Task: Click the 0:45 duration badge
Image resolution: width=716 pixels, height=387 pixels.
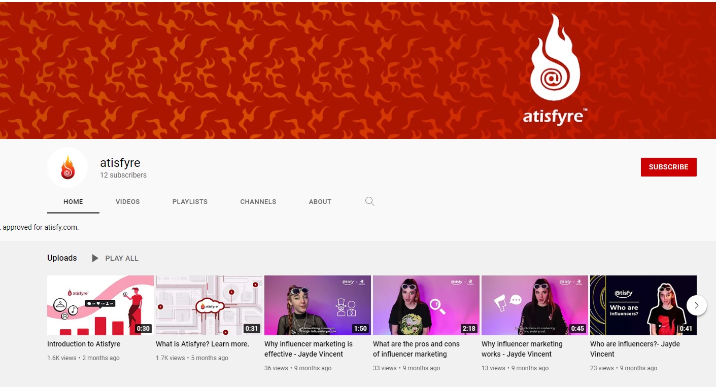Action: point(577,328)
